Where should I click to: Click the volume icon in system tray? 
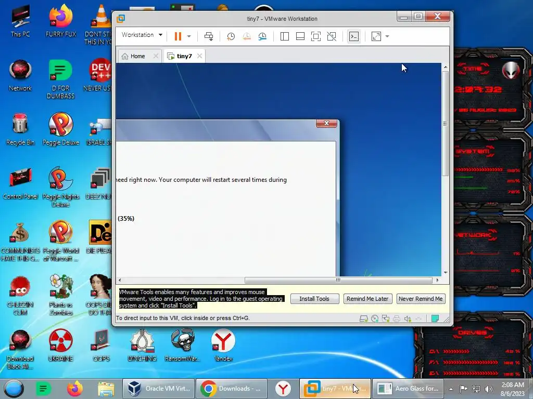click(488, 389)
